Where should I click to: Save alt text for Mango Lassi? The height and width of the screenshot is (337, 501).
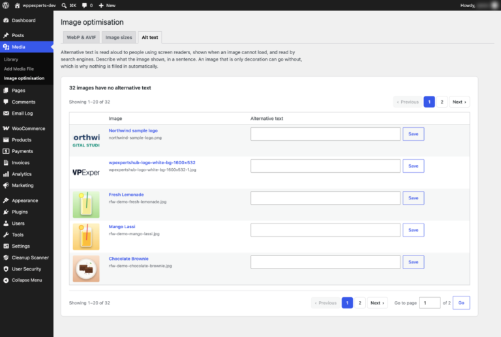point(413,230)
